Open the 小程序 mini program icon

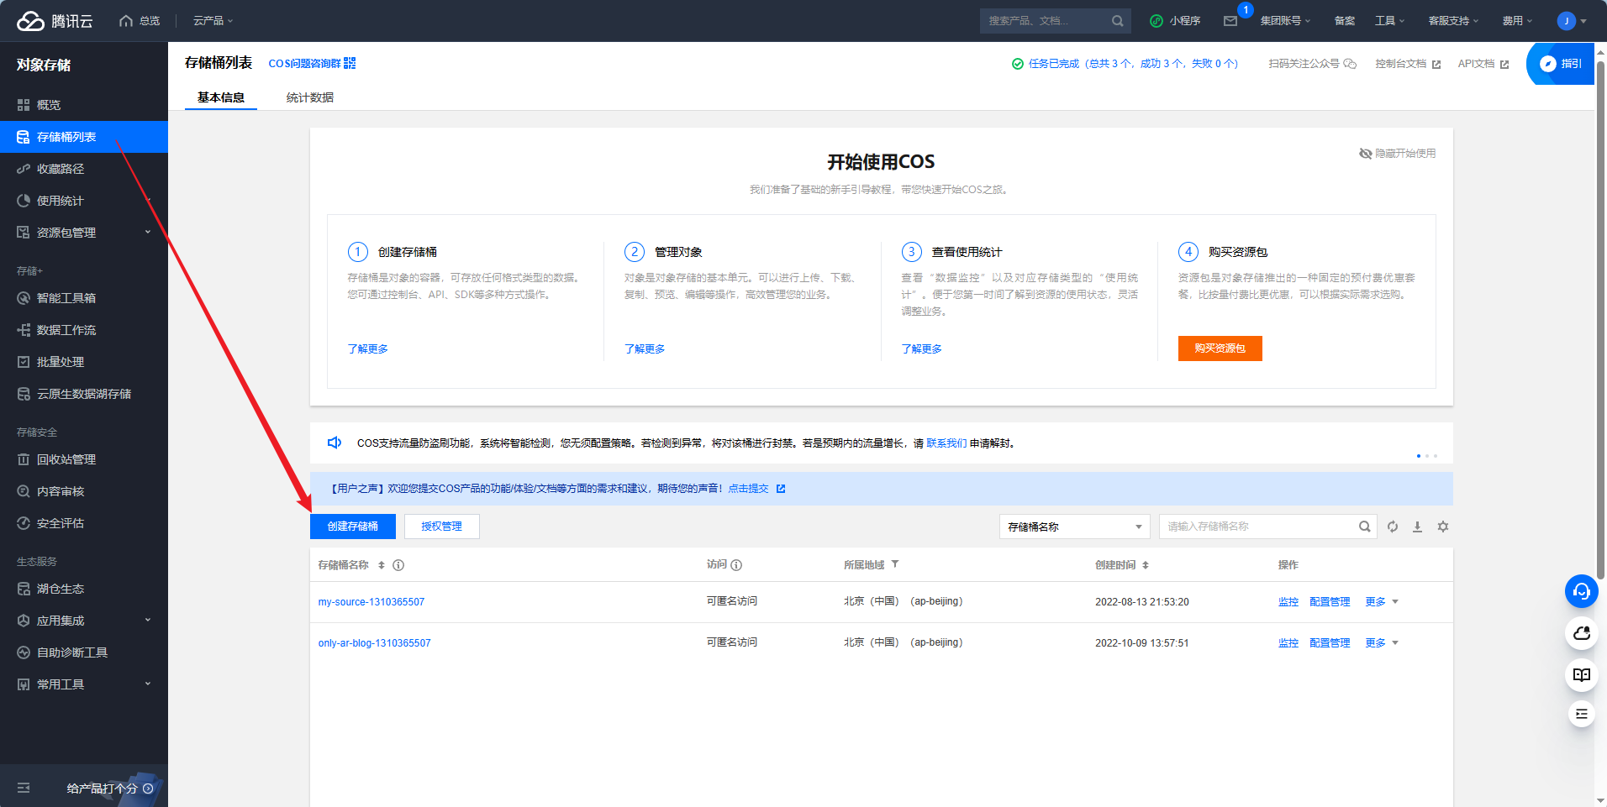pyautogui.click(x=1157, y=21)
